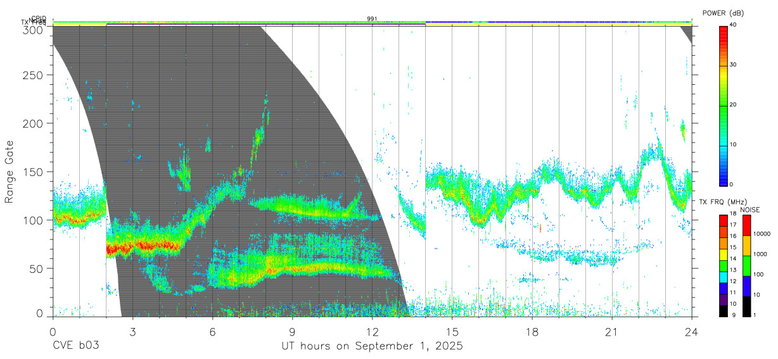Screen dimensions: 778x359
Task: Select the 20 label on POWER colorbar
Action: (x=734, y=105)
